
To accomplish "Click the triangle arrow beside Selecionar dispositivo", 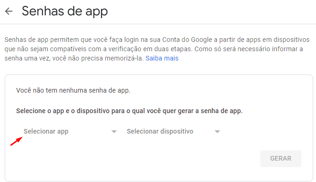I will click(217, 132).
